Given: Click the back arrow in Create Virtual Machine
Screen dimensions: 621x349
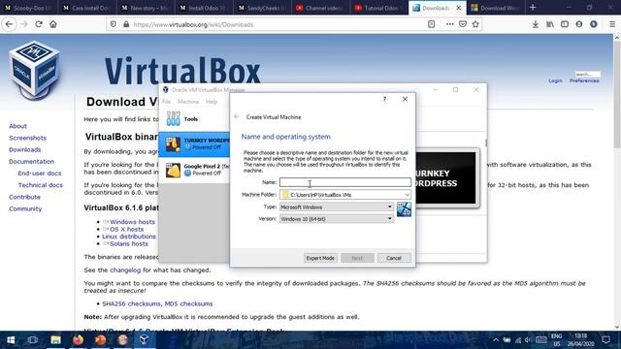Looking at the screenshot, I should (237, 116).
